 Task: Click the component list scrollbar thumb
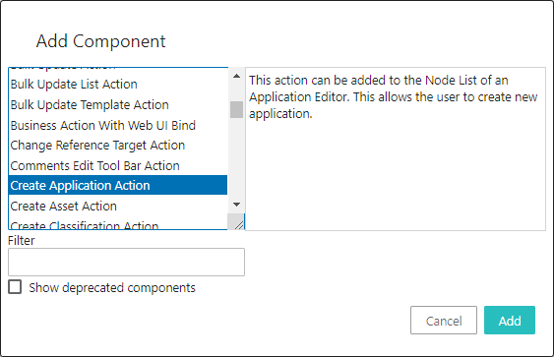[236, 109]
